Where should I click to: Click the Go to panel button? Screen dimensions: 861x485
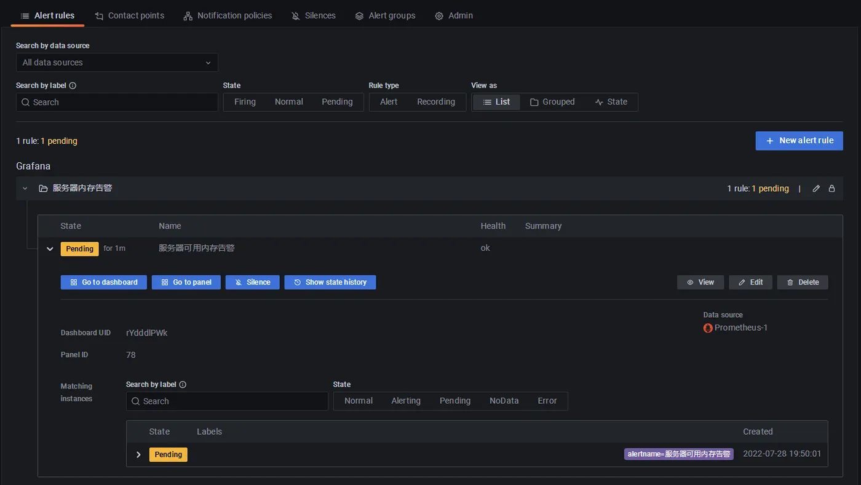point(186,282)
